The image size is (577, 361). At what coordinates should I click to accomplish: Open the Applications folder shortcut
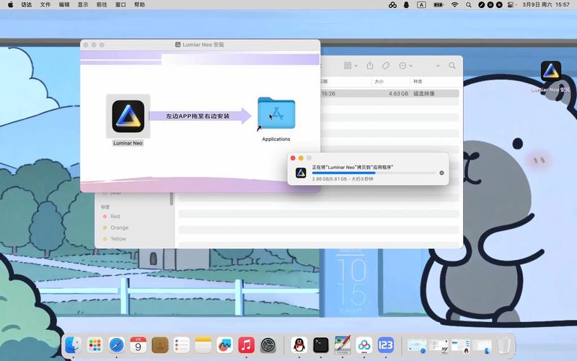point(276,116)
